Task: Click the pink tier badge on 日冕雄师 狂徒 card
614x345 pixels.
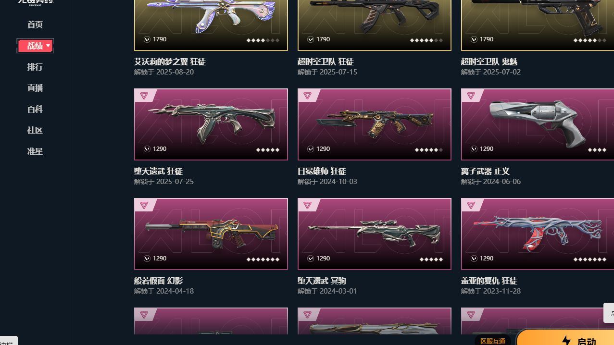Action: click(307, 96)
